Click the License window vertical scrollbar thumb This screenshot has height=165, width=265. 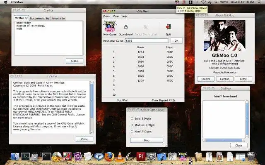tap(92, 101)
